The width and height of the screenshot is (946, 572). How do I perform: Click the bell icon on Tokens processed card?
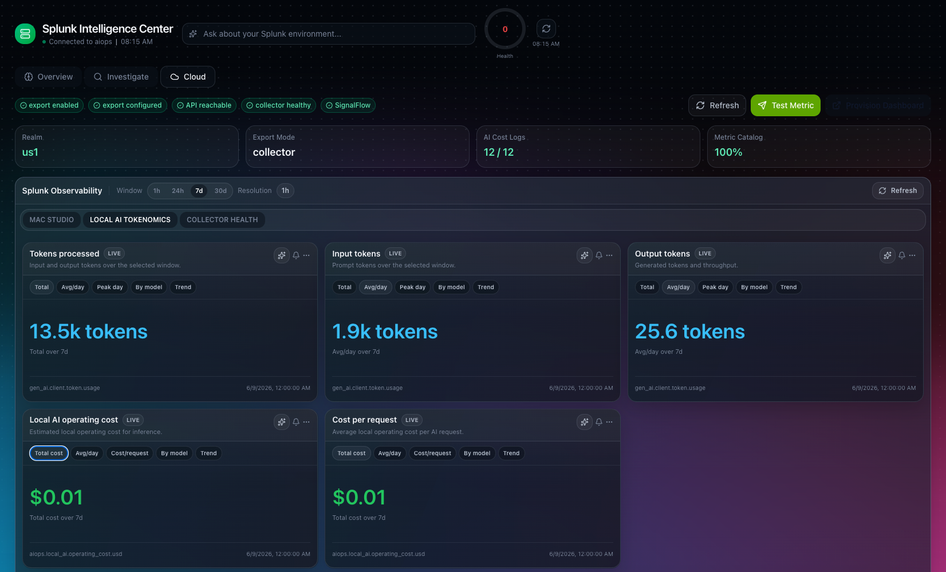click(x=296, y=255)
